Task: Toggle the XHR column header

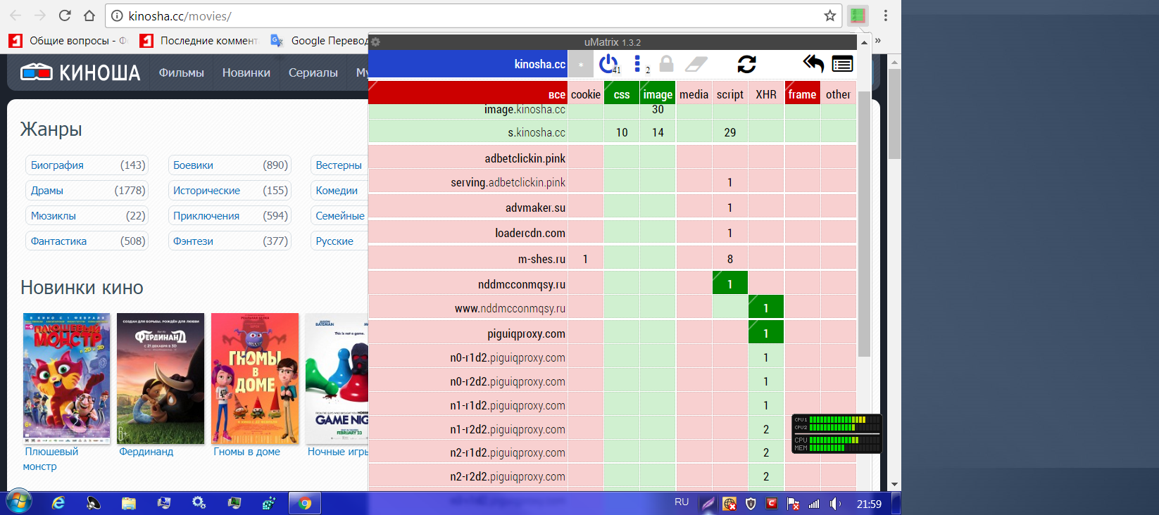Action: 766,94
